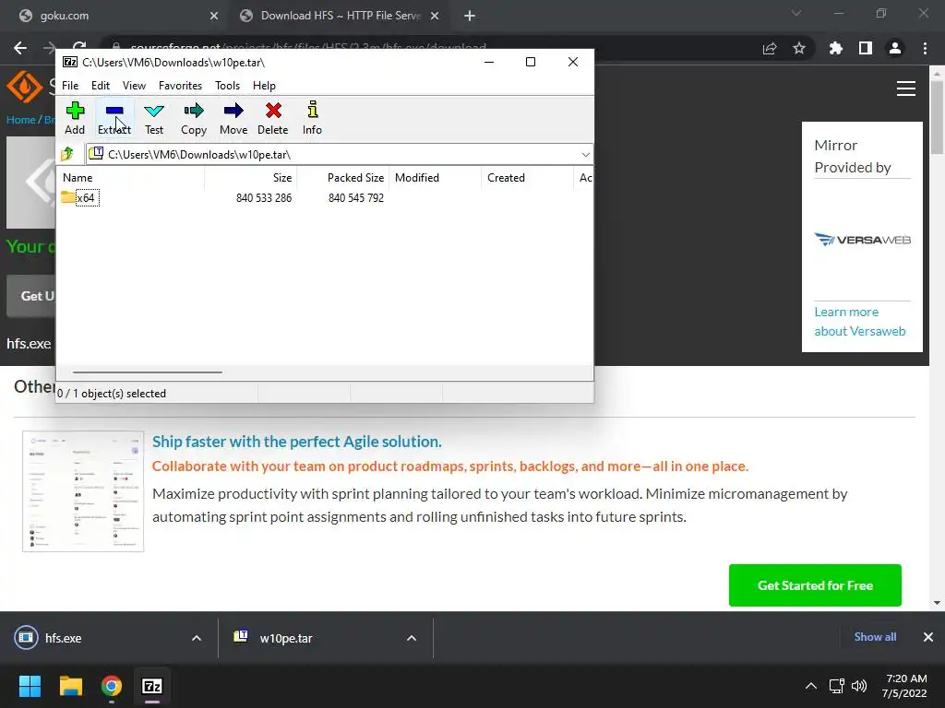Image resolution: width=945 pixels, height=708 pixels.
Task: Click 7-Zip icon on taskbar
Action: (152, 686)
